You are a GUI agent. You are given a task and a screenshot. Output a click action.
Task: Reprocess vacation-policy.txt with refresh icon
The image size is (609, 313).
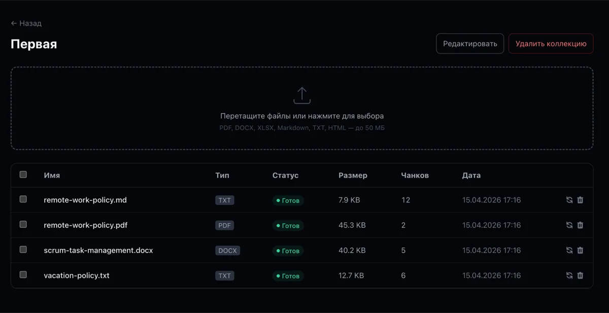[569, 275]
